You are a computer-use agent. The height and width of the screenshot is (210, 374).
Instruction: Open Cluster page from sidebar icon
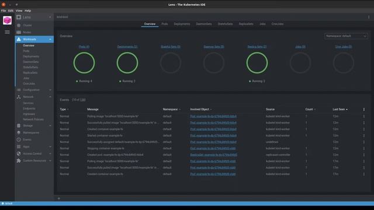[19, 25]
